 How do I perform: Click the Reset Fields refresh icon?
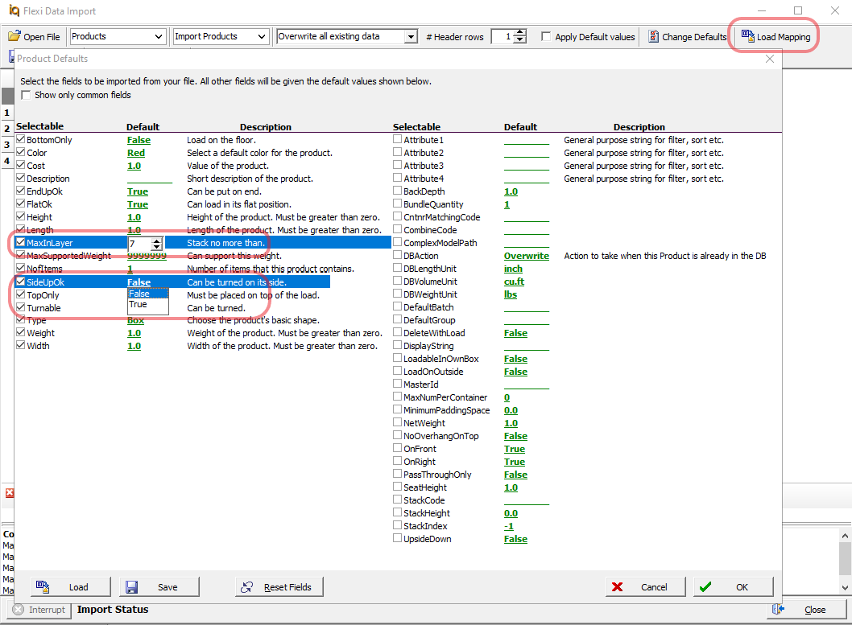coord(247,586)
